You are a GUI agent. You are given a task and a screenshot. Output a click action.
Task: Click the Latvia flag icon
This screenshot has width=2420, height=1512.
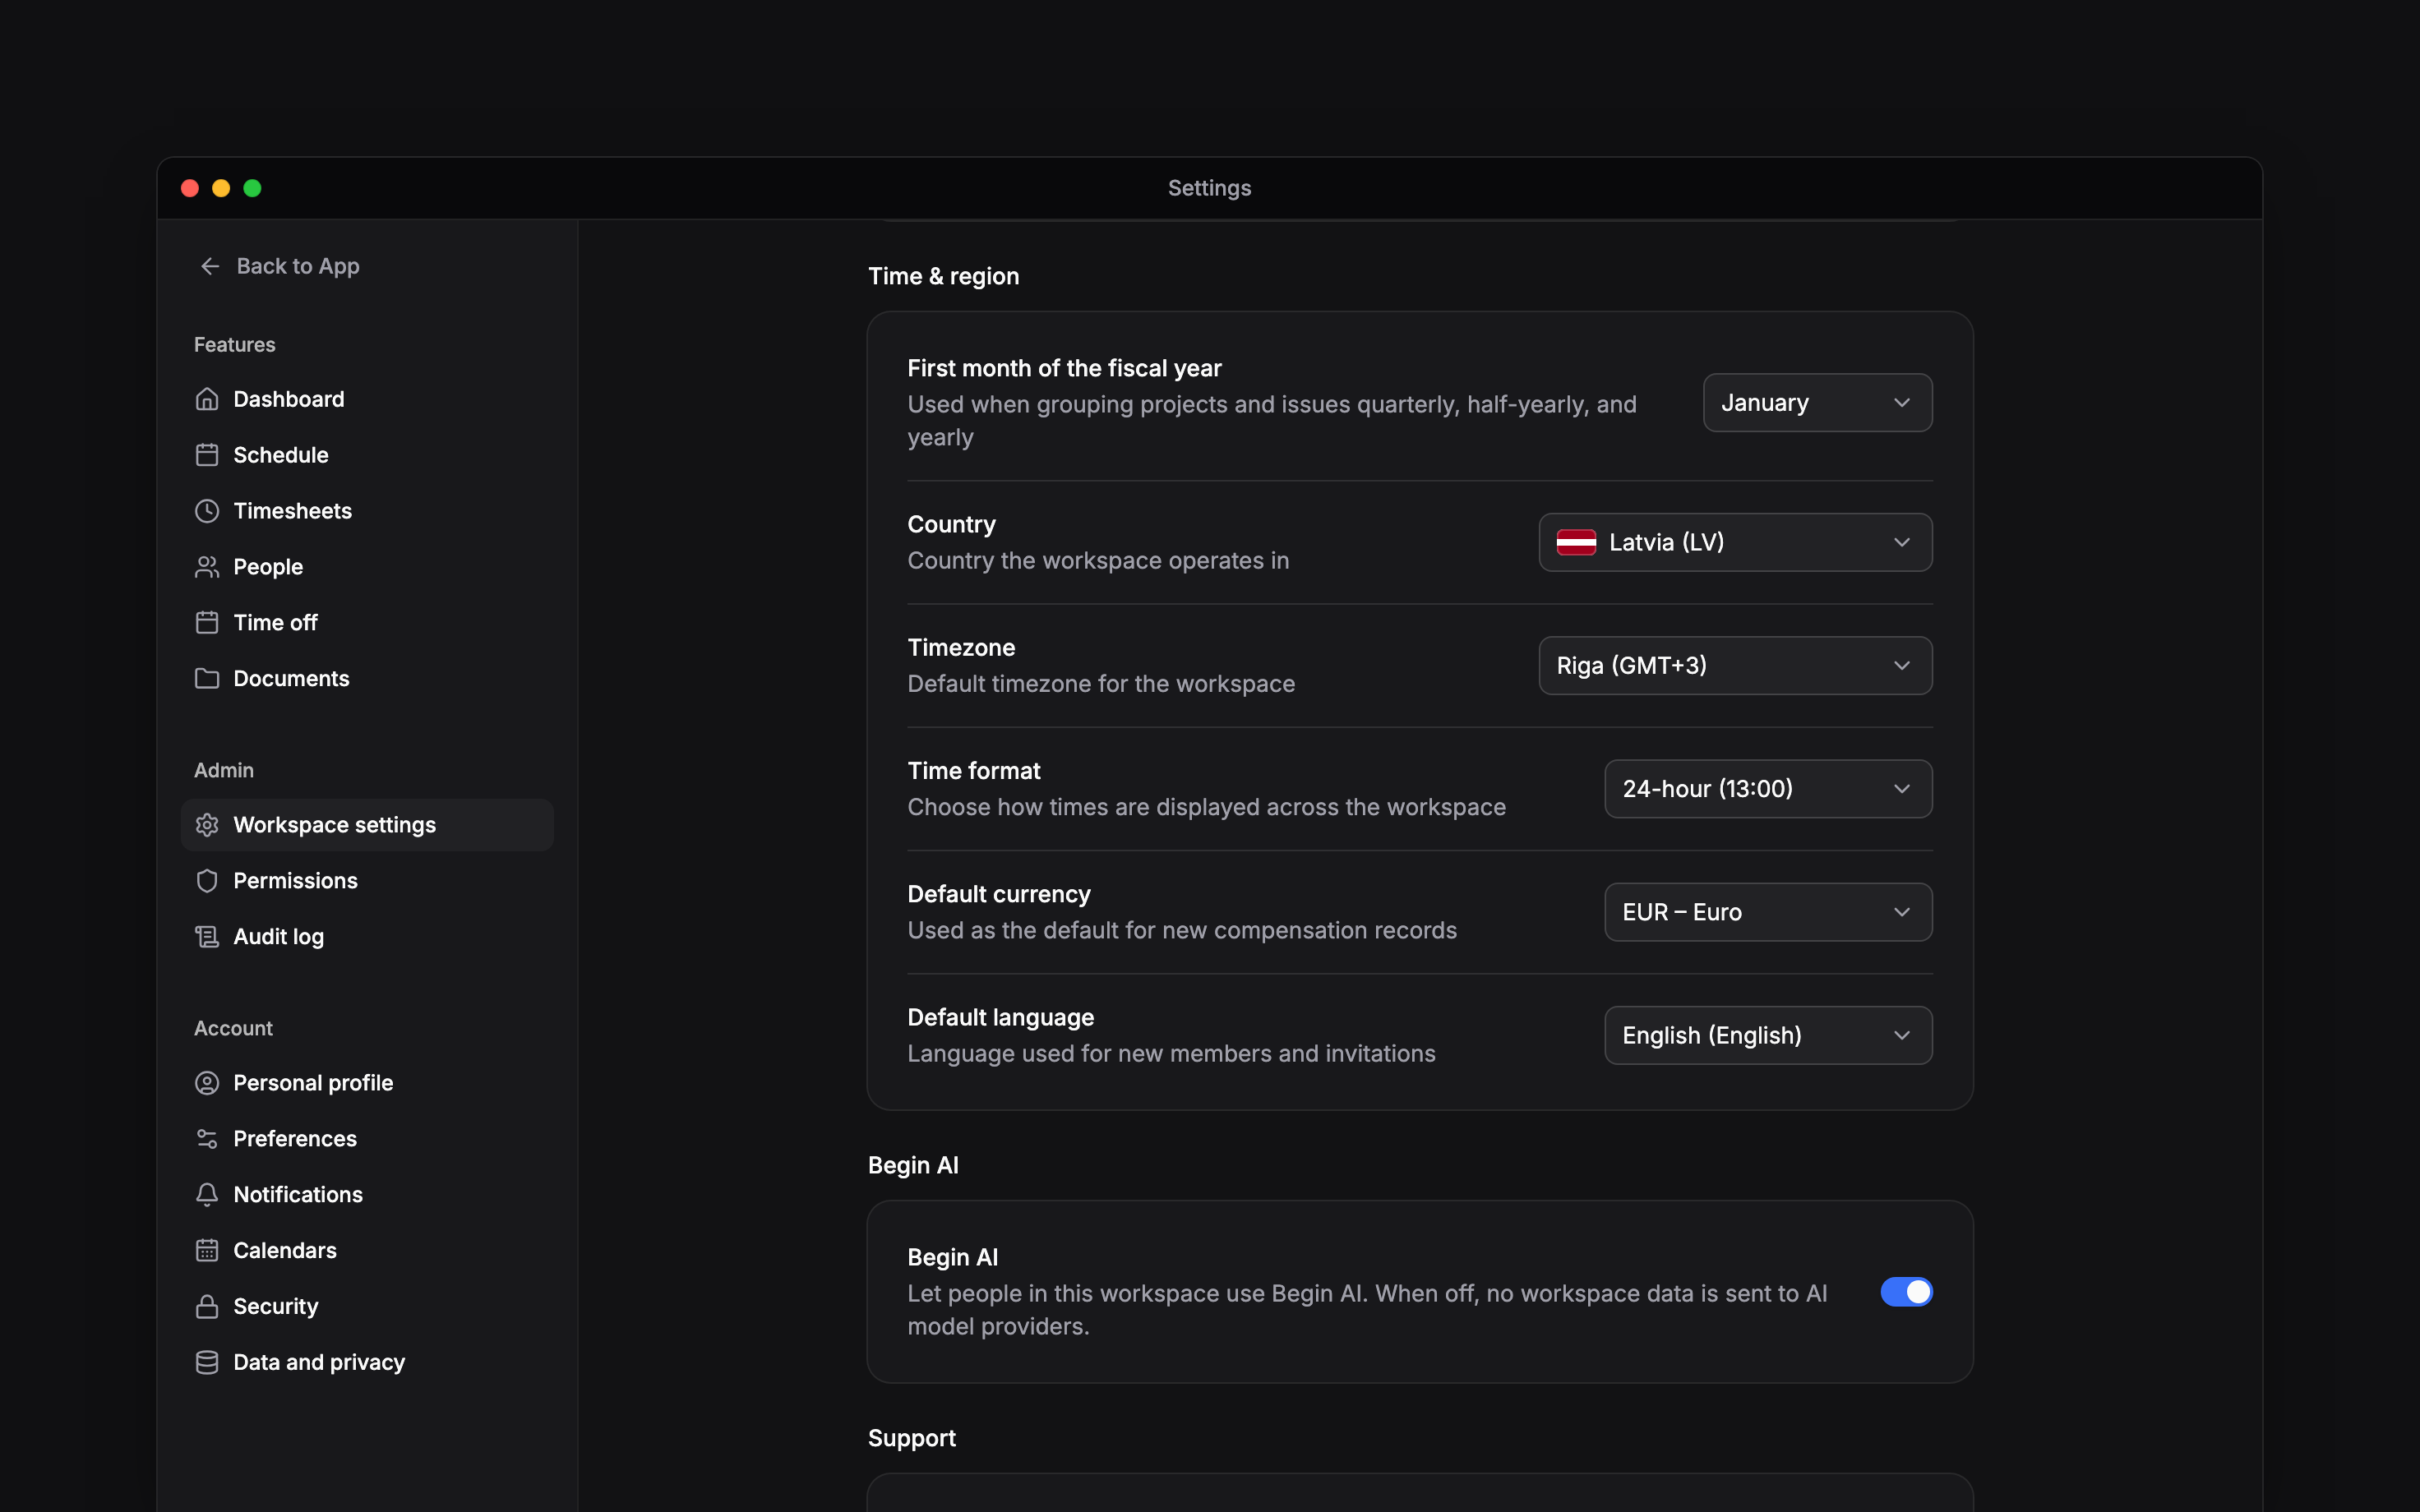1576,542
